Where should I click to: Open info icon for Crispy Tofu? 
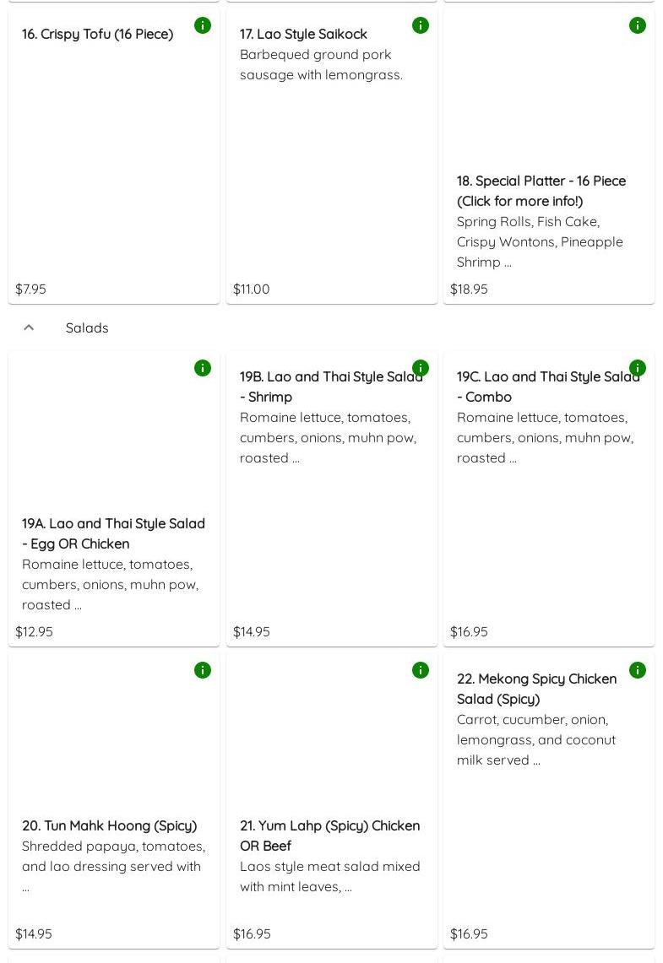click(203, 25)
